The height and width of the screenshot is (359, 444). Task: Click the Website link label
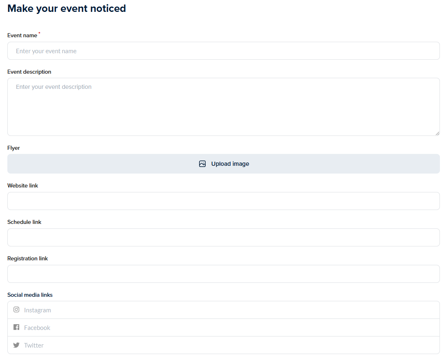pos(22,186)
